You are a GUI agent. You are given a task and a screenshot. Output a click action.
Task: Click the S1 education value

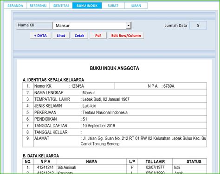pyautogui.click(x=84, y=119)
